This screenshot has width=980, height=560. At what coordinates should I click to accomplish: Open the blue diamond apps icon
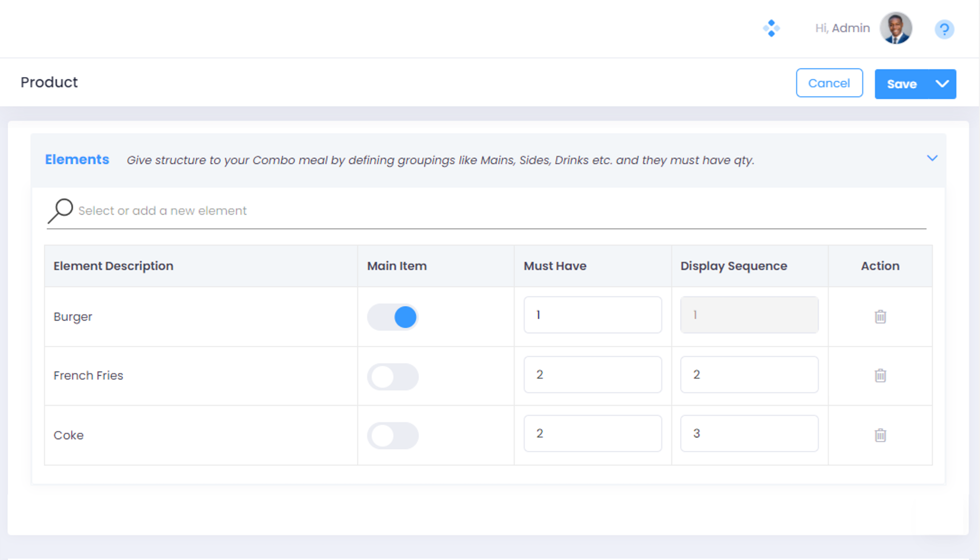771,28
